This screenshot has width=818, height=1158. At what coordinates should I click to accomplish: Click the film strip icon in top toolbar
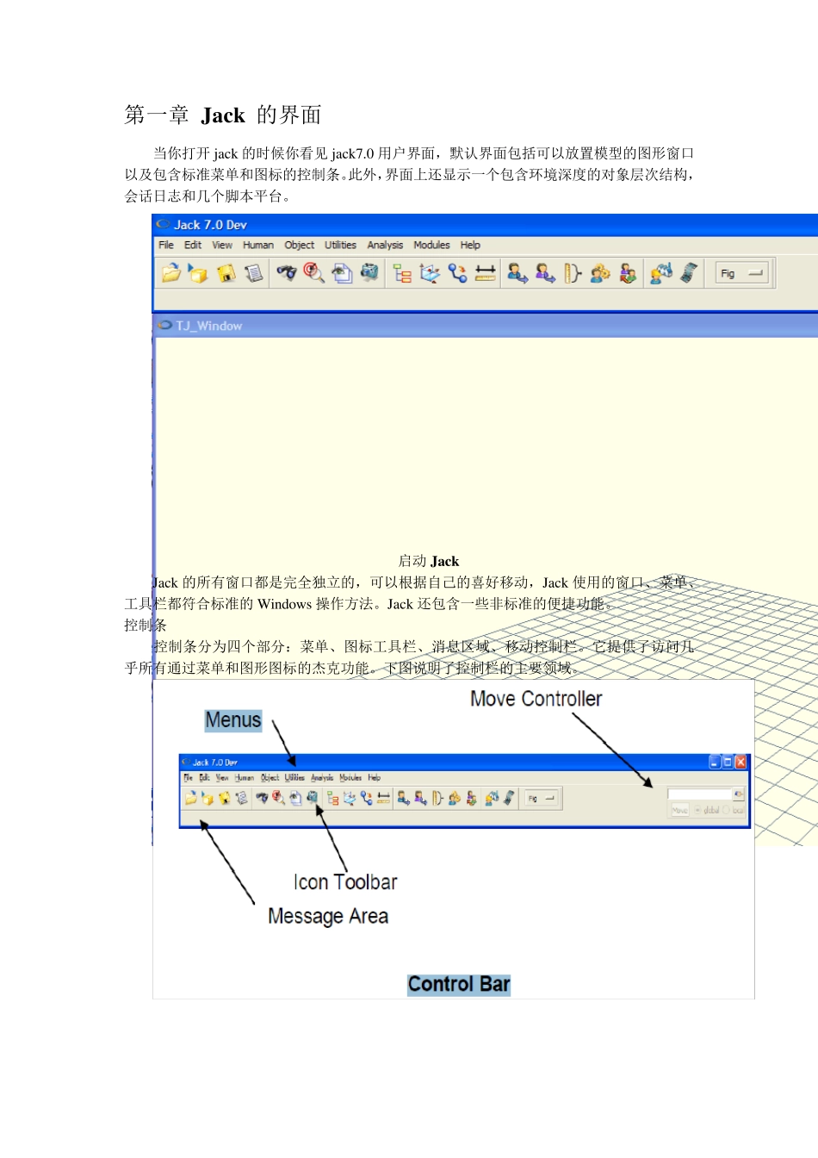[688, 273]
